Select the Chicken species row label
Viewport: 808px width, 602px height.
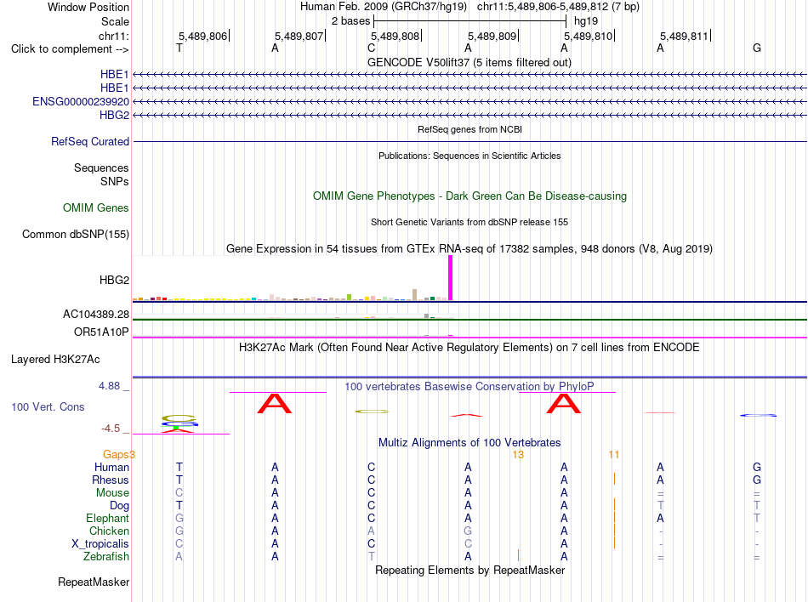pos(109,531)
